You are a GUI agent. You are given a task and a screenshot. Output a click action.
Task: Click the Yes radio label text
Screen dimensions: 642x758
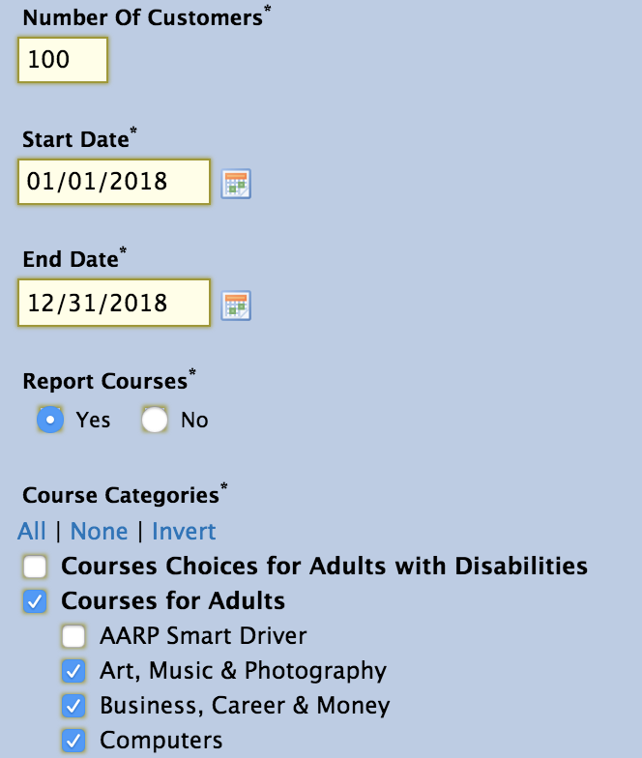(x=93, y=420)
